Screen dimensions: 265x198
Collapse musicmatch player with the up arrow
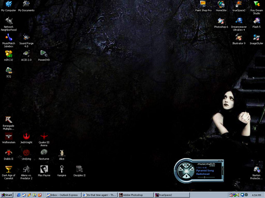point(219,161)
